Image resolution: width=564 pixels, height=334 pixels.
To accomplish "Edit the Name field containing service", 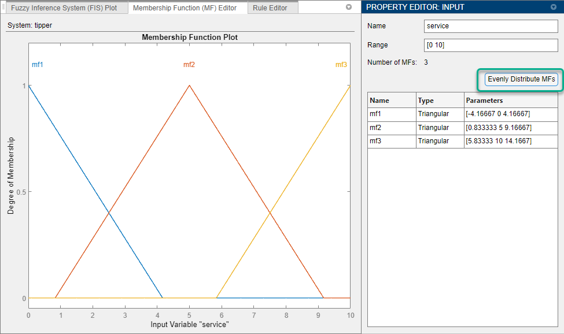I will [x=491, y=26].
